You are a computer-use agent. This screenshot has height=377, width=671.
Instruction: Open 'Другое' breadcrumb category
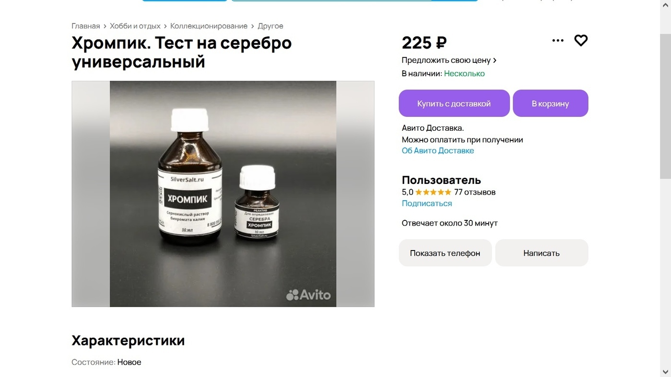[271, 26]
